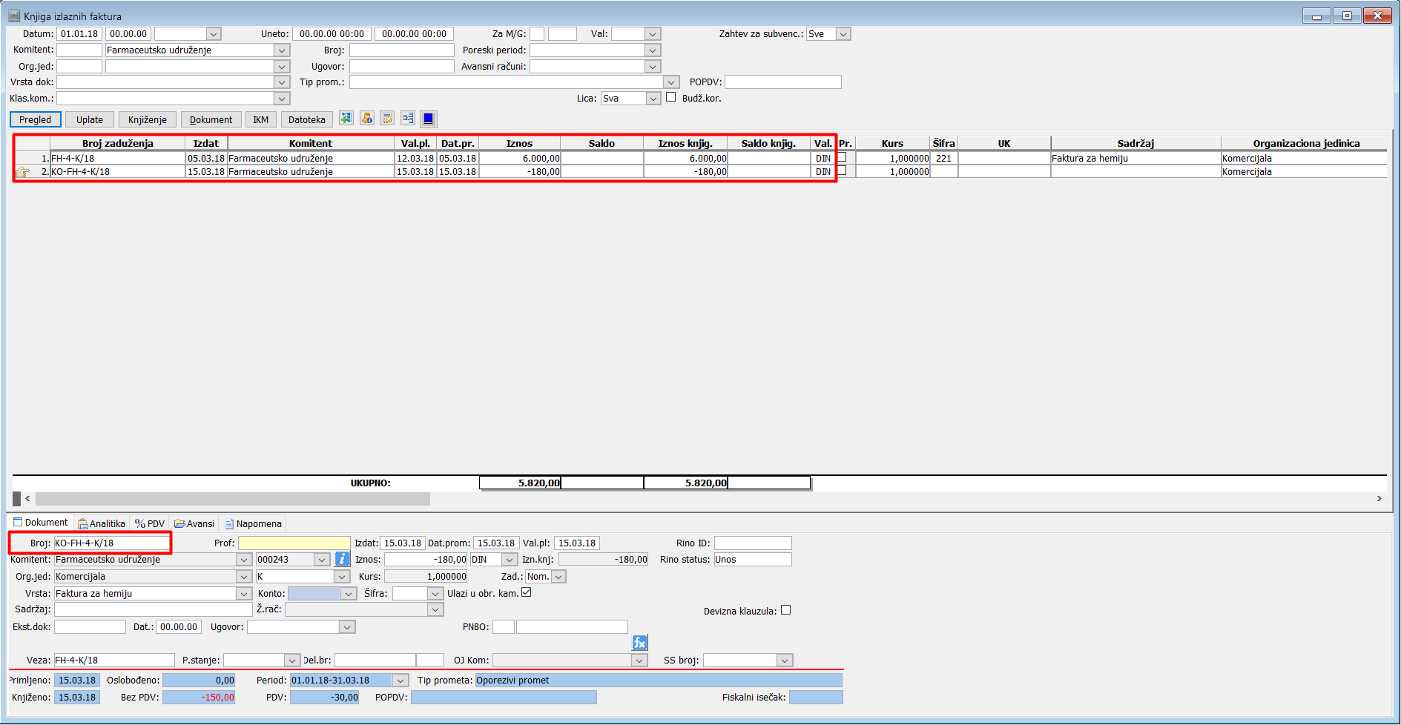Click the tree structure icon in toolbar
The image size is (1401, 725).
408,119
